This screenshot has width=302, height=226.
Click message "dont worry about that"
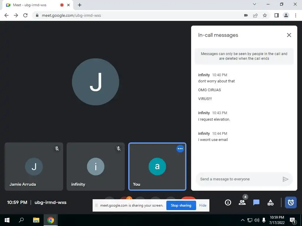click(x=216, y=81)
